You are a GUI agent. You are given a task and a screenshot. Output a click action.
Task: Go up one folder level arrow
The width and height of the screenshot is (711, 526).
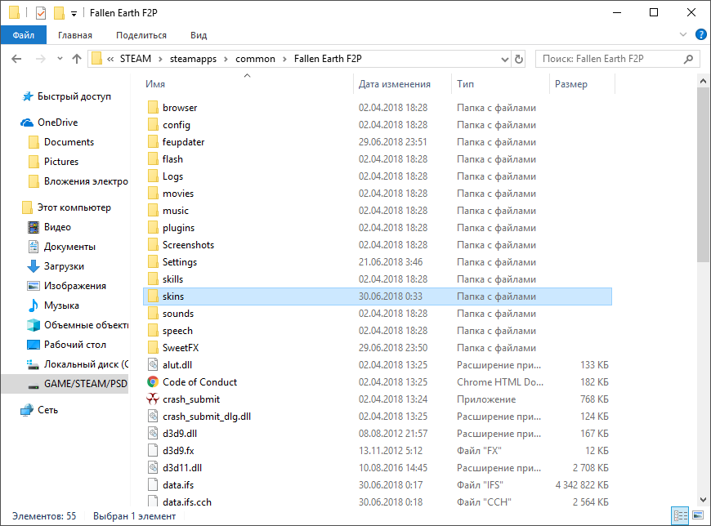(77, 59)
